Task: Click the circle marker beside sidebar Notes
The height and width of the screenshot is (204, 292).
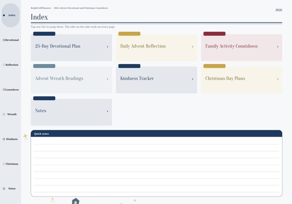Action: coord(4,189)
